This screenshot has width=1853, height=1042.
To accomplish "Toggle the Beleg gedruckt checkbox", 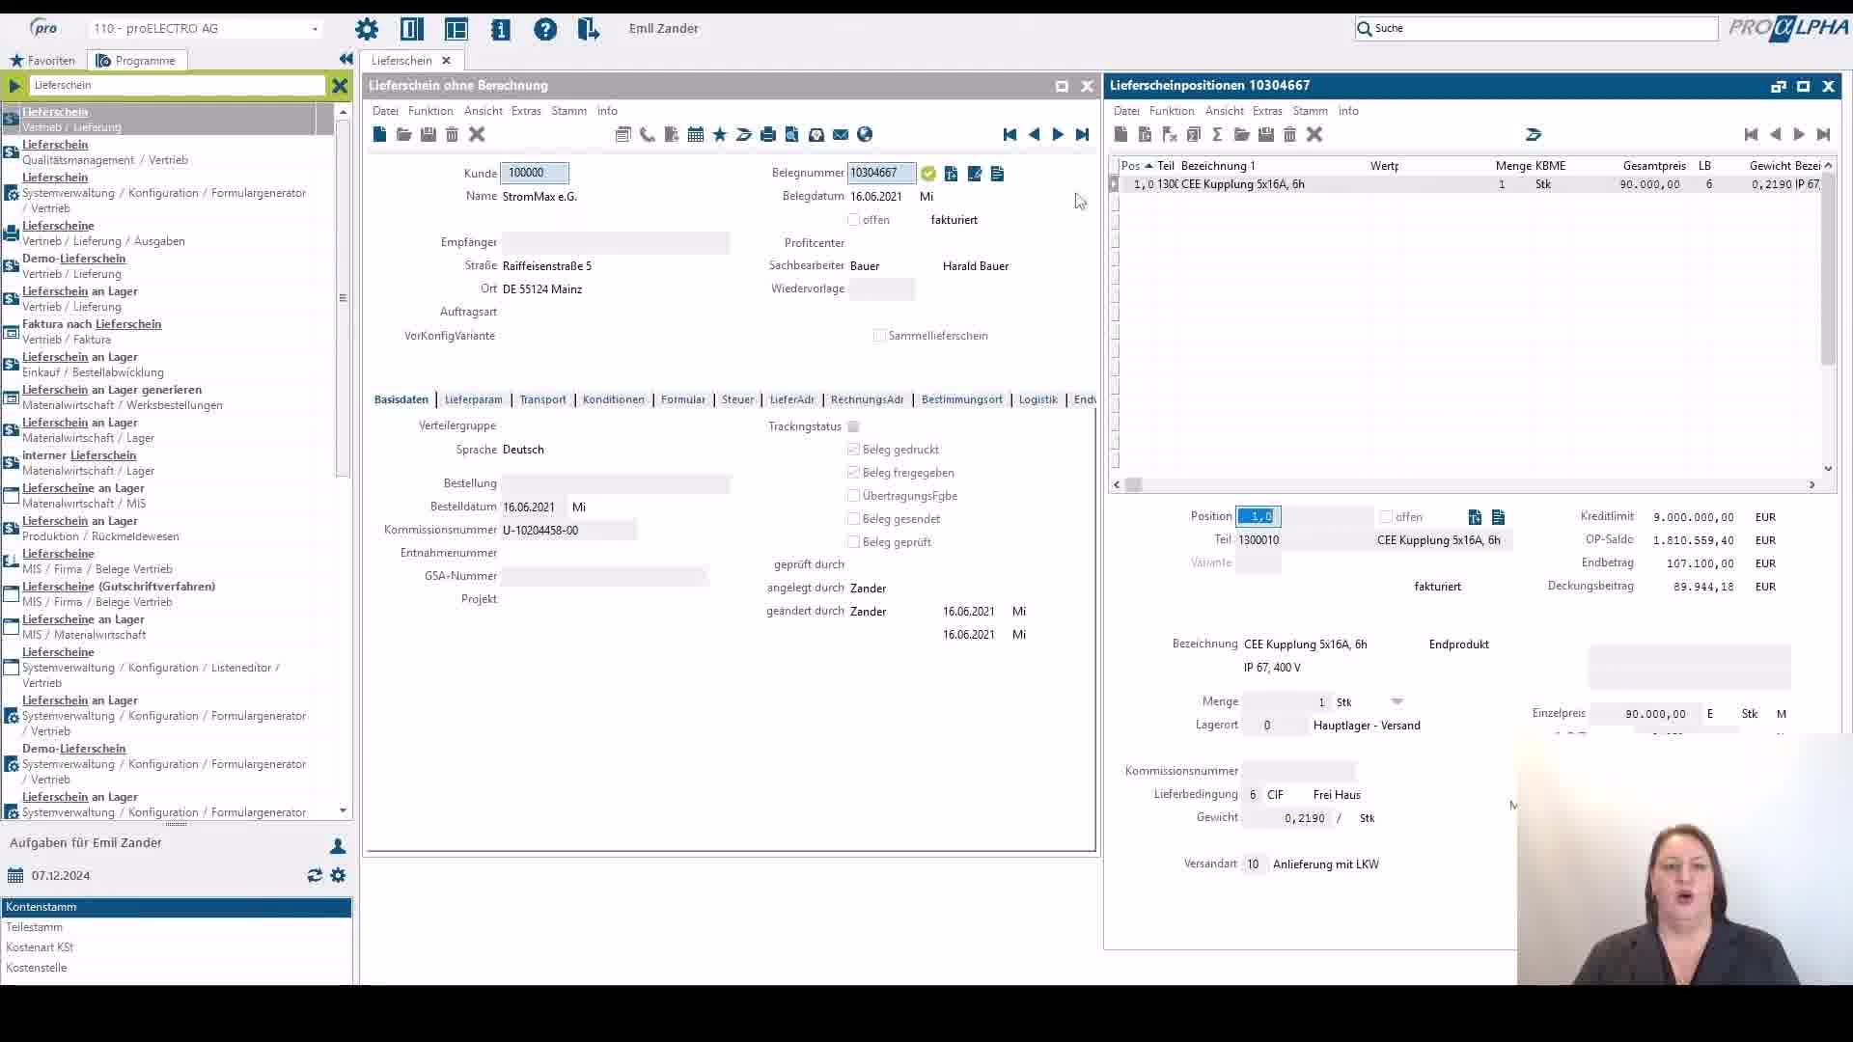I will click(853, 450).
